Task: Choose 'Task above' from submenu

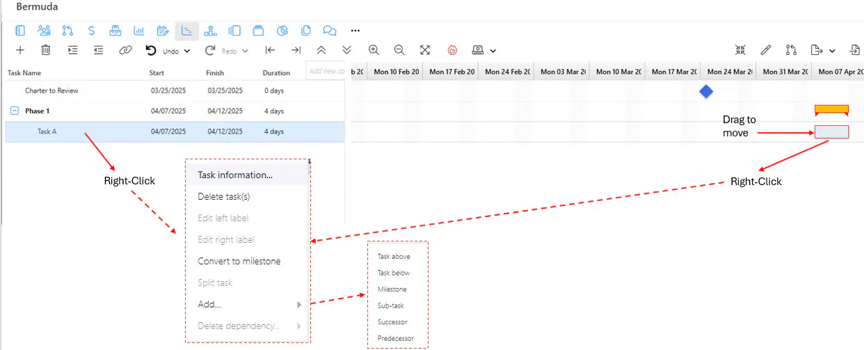Action: point(394,257)
